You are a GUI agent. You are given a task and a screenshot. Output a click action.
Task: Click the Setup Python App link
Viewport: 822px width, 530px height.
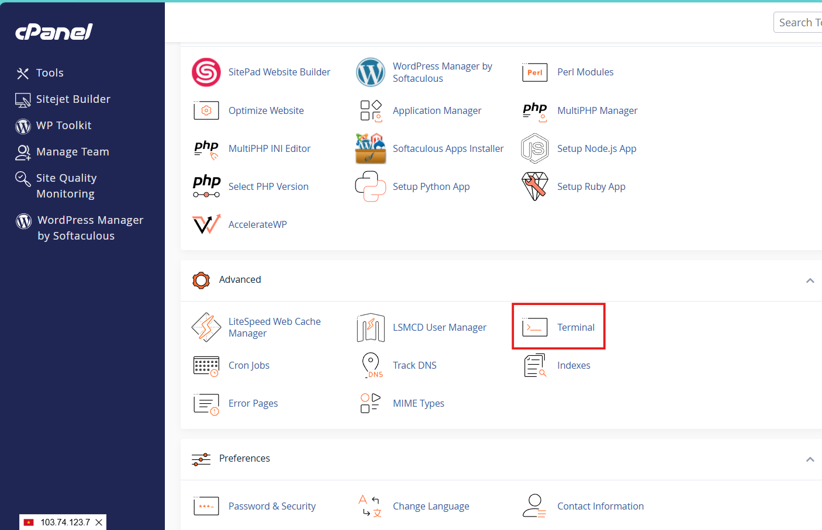click(431, 186)
